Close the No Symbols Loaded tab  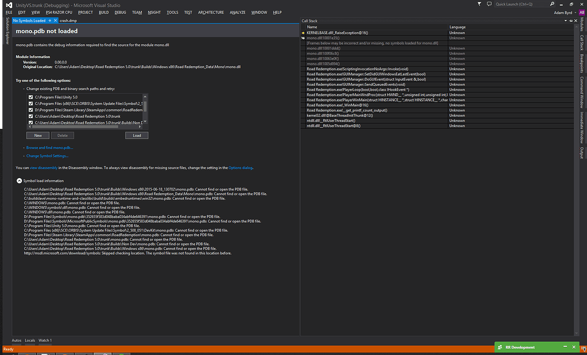pyautogui.click(x=56, y=21)
